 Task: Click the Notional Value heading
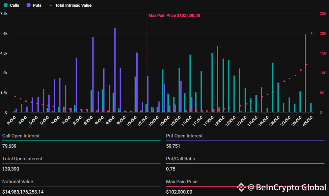18,182
